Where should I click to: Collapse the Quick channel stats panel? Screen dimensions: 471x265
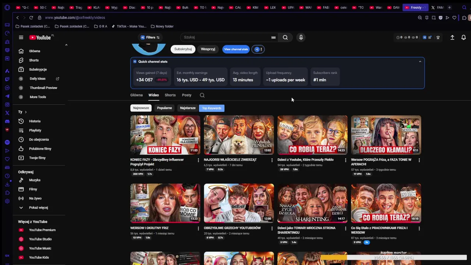click(420, 61)
